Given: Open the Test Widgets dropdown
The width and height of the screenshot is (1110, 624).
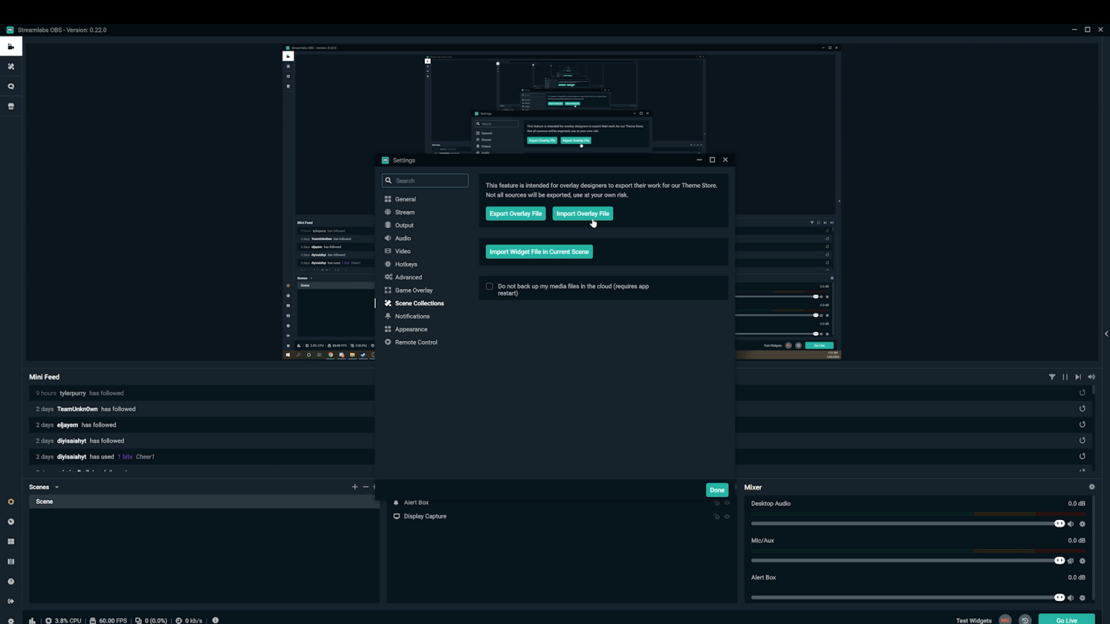Looking at the screenshot, I should (974, 620).
